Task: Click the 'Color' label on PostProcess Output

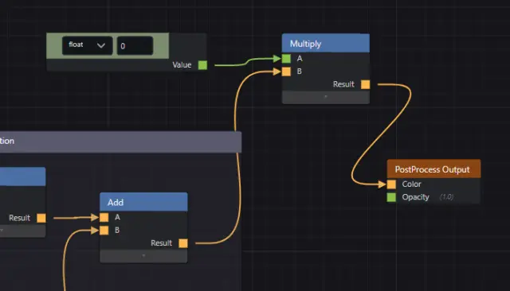Action: click(x=411, y=184)
